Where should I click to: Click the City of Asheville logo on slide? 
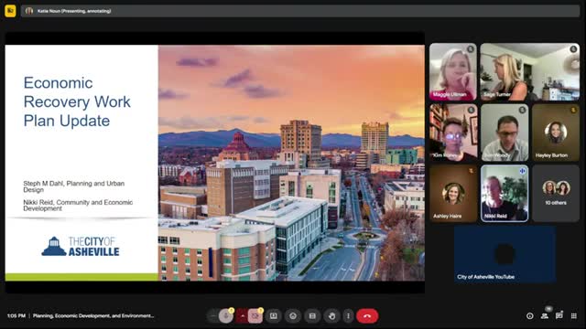tap(81, 246)
